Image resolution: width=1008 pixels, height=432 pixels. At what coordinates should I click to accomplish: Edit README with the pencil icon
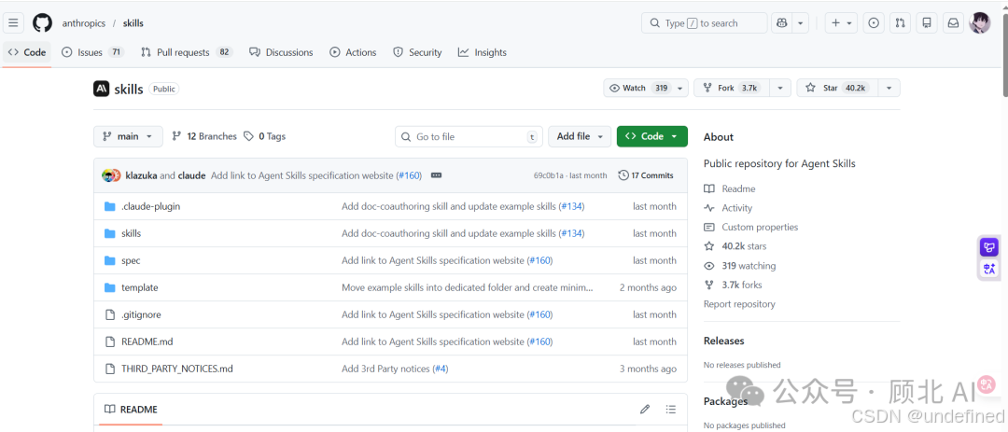645,410
